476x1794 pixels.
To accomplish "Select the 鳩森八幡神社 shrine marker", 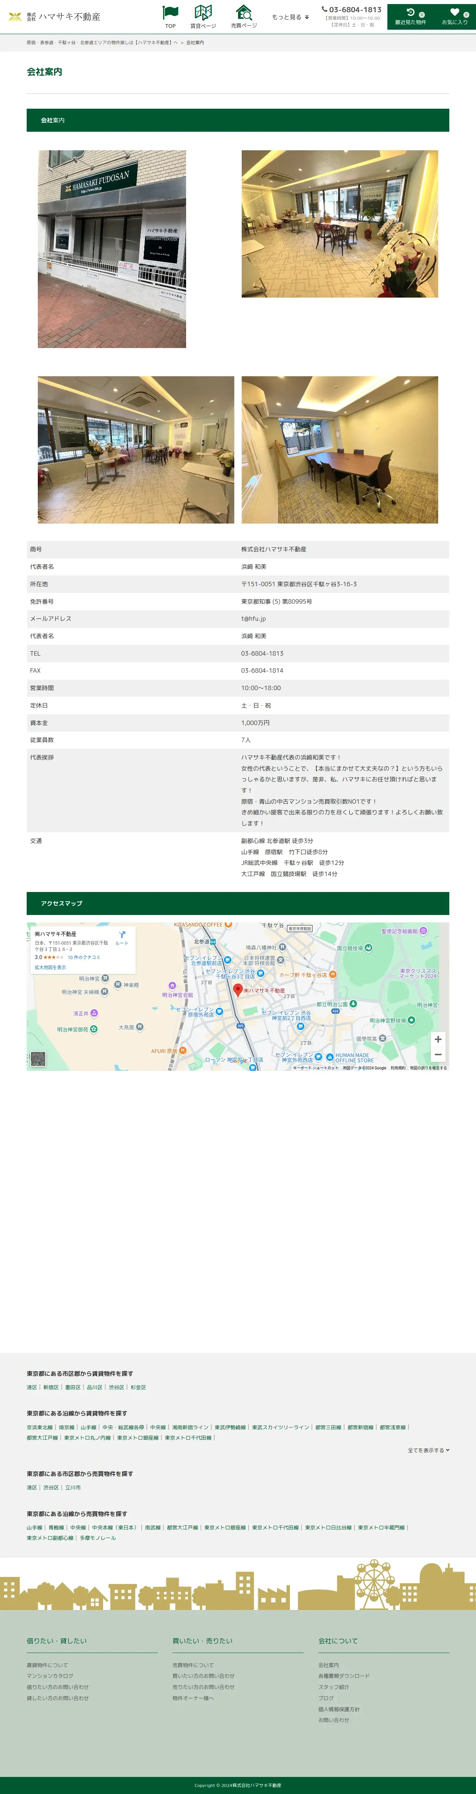I will point(282,947).
